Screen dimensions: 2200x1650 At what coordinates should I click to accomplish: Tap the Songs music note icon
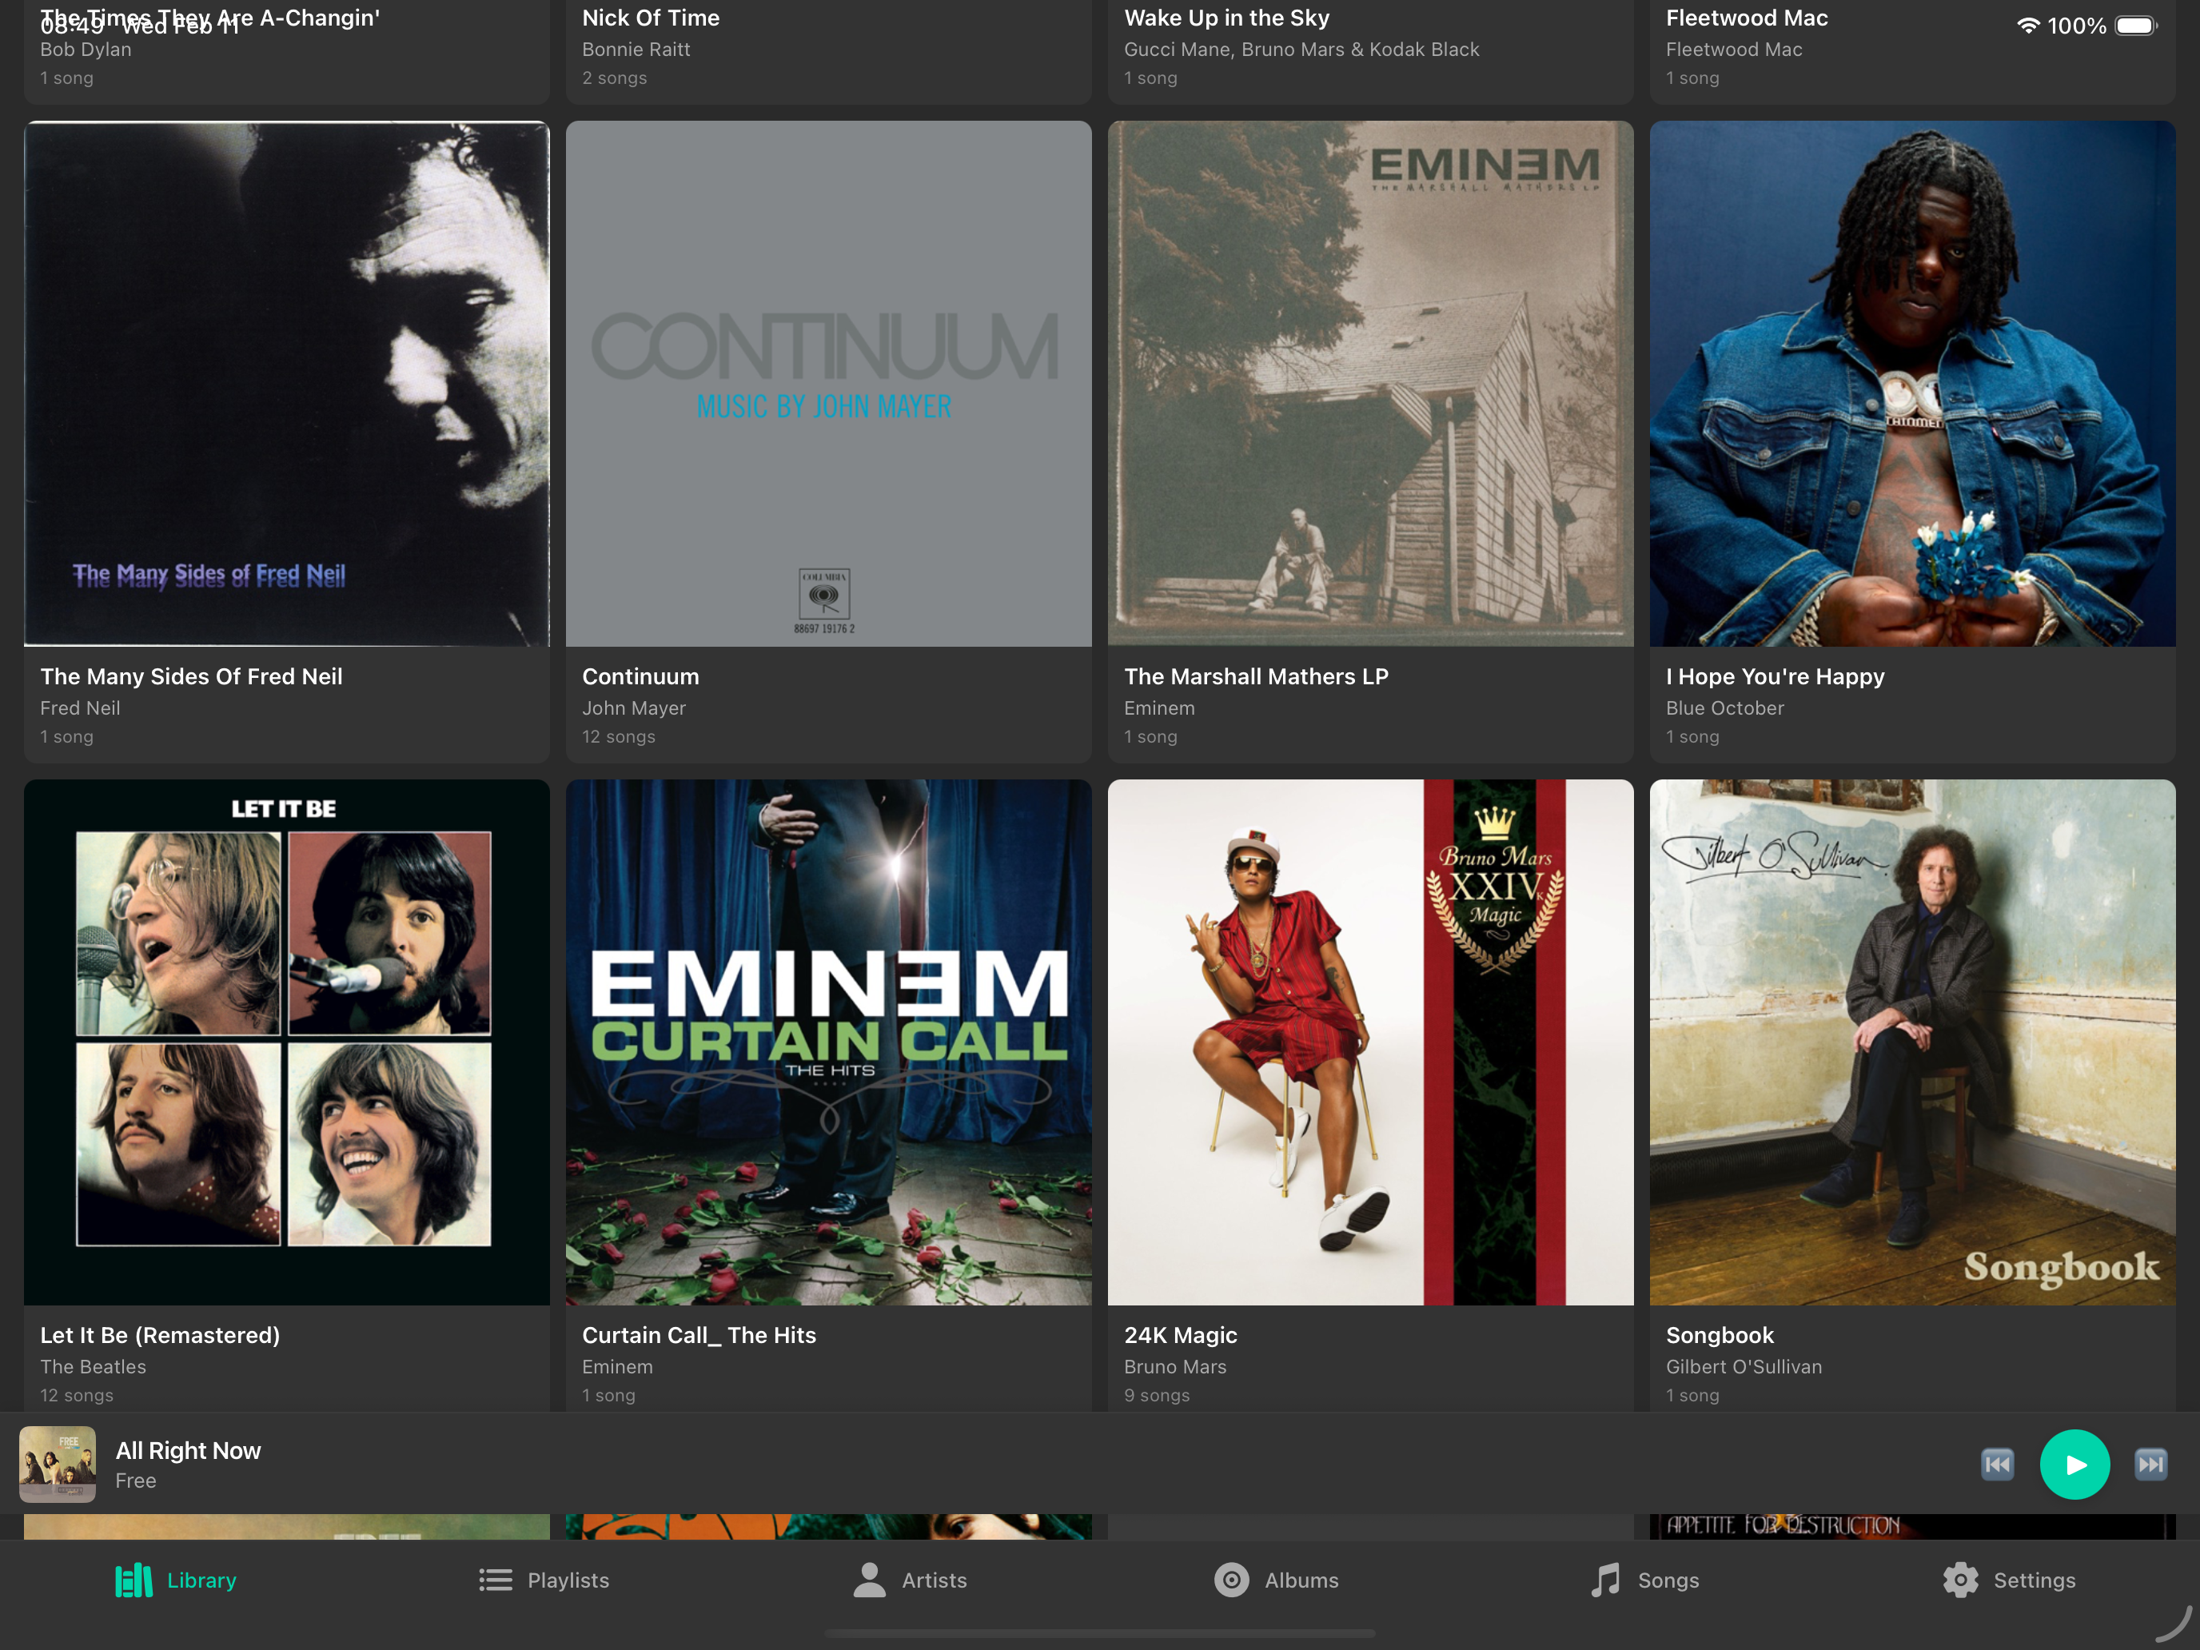coord(1605,1580)
